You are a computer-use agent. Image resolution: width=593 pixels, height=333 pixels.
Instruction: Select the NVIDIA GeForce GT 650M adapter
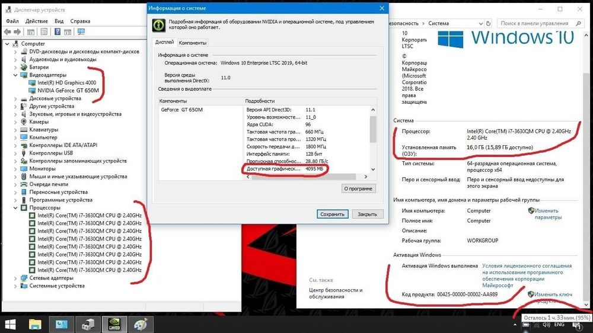pos(68,90)
